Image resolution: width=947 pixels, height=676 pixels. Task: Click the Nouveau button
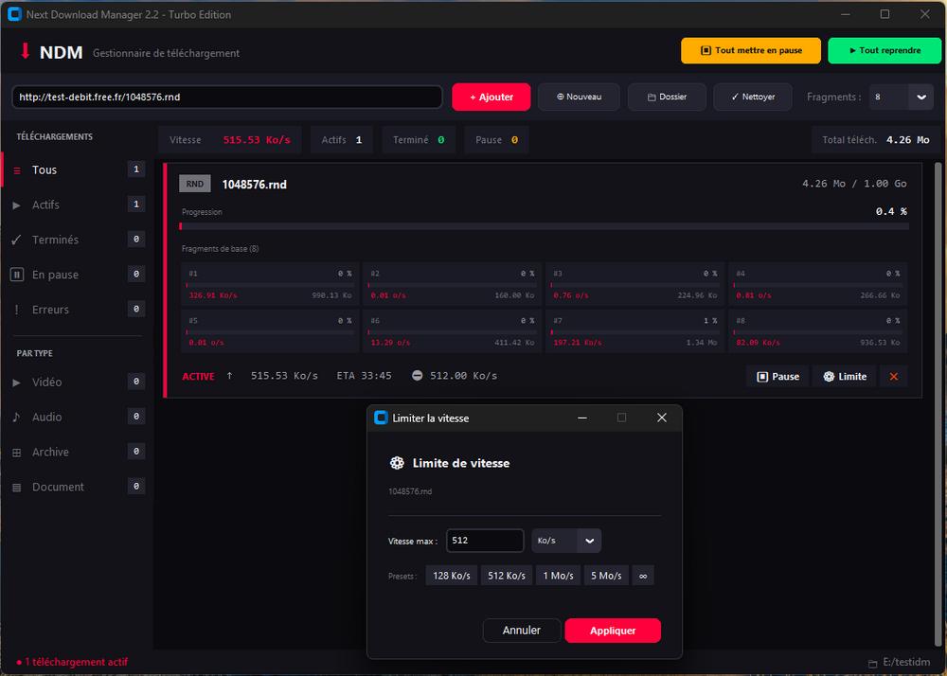coord(579,97)
